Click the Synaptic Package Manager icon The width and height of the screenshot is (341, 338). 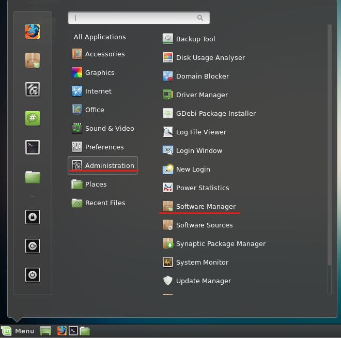(x=168, y=243)
